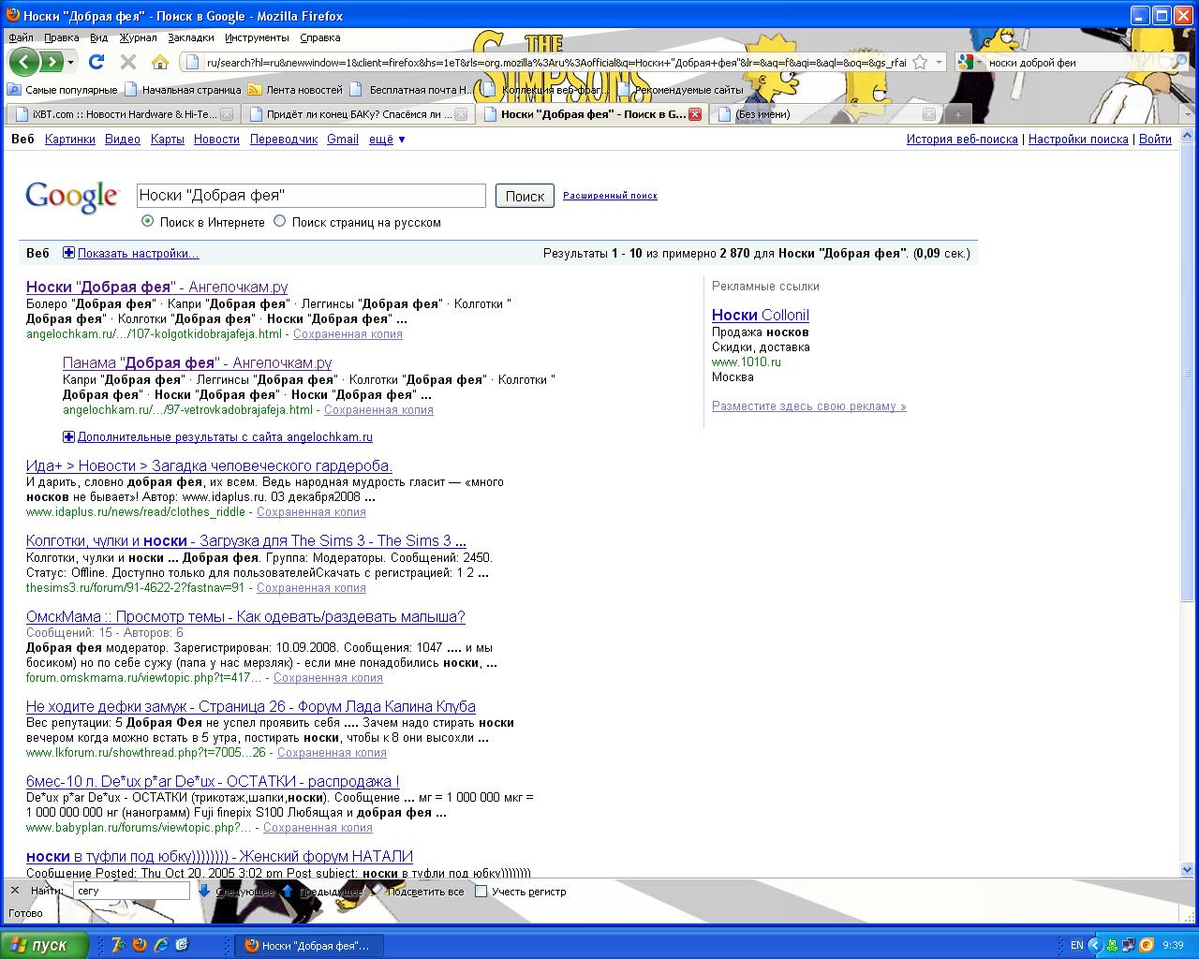The image size is (1199, 959).
Task: Expand hidden tray icons with the arrow
Action: (1094, 945)
